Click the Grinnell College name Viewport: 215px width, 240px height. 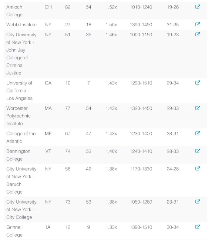point(14,231)
